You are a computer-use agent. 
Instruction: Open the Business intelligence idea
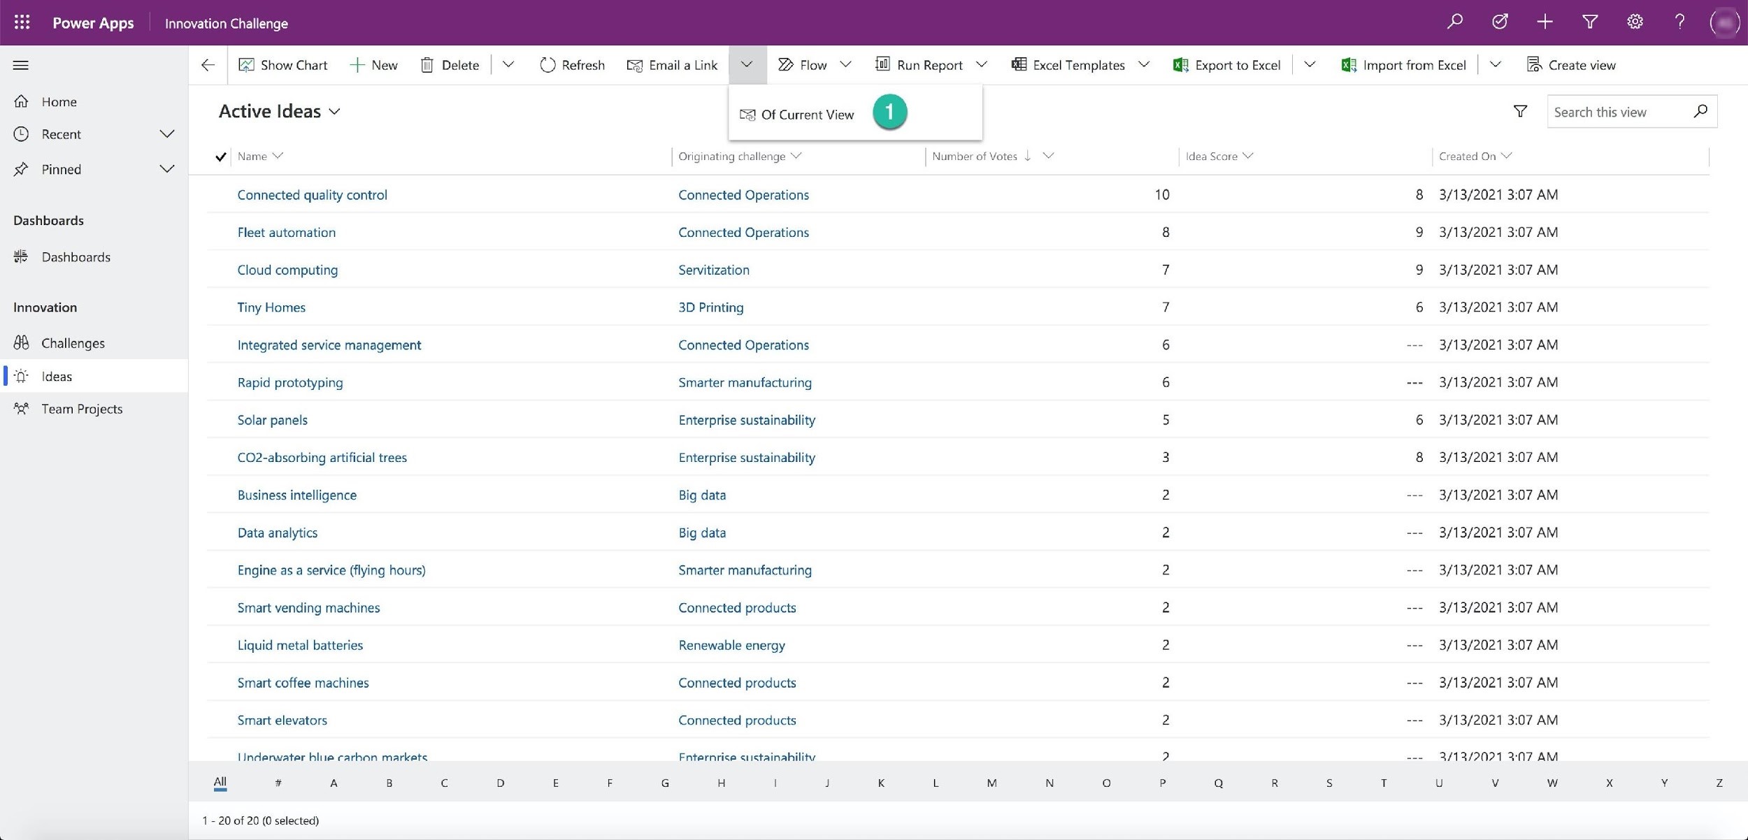click(296, 495)
